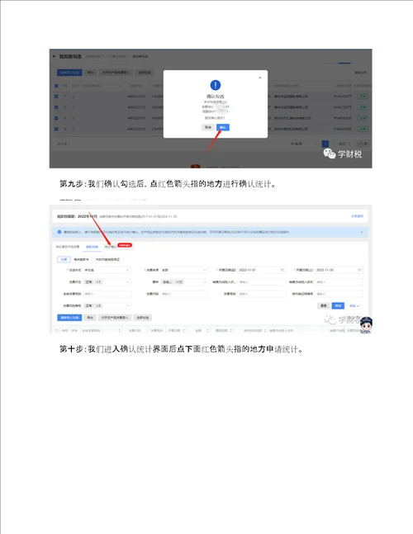Click the back arrow beside 抵扣类勾选 title

(x=55, y=56)
